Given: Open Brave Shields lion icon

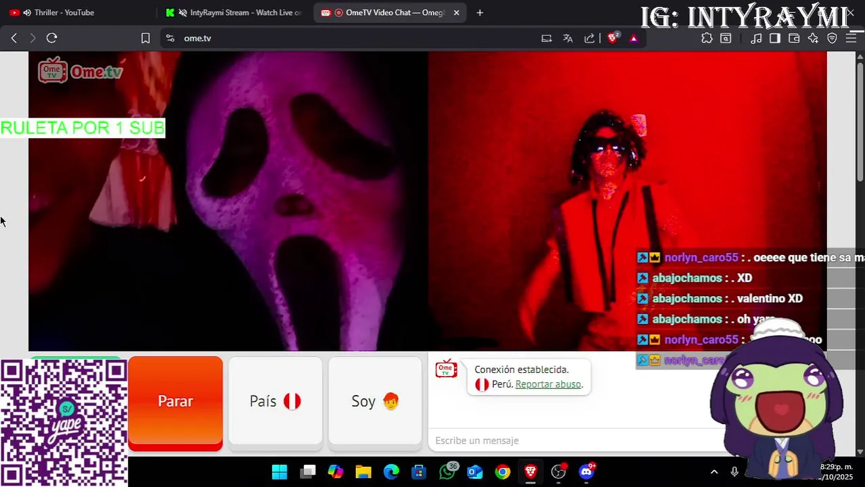Looking at the screenshot, I should pyautogui.click(x=613, y=39).
